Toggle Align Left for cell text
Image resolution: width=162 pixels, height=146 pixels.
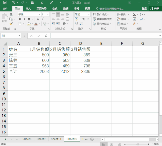[53, 19]
